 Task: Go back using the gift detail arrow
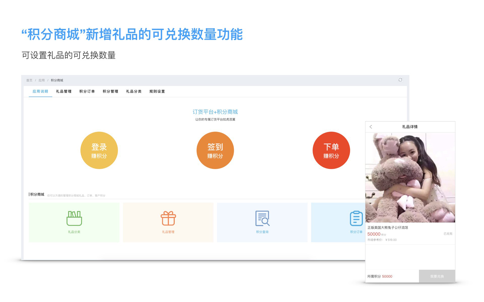371,127
